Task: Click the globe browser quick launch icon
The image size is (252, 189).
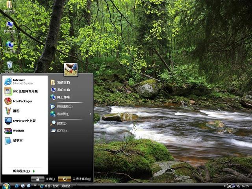Action: click(23, 186)
